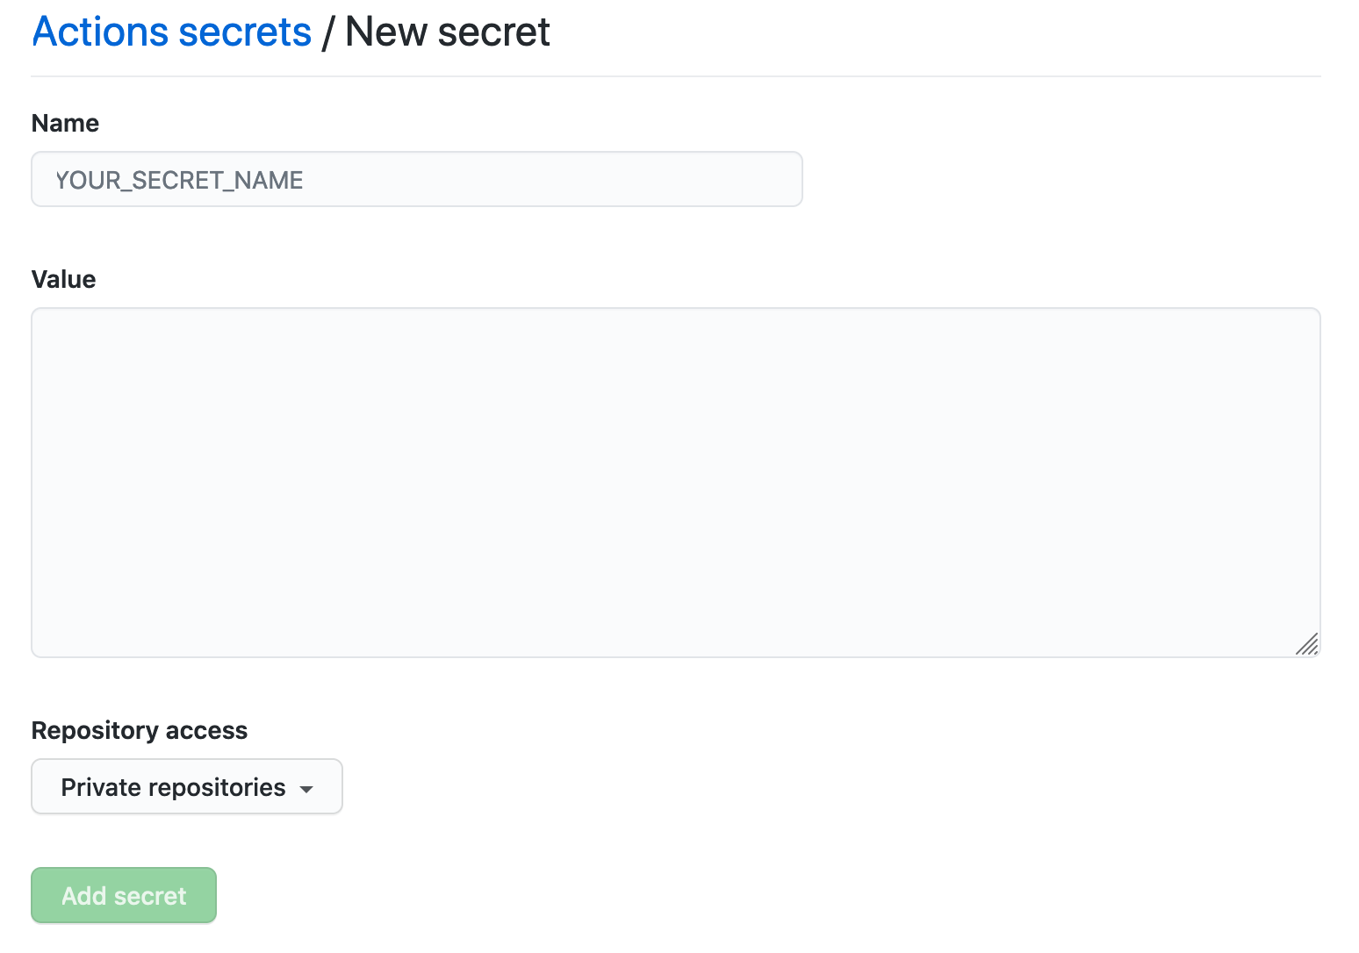Click the 'Private repositories' text in the selector
Image resolution: width=1359 pixels, height=953 pixels.
pos(173,787)
